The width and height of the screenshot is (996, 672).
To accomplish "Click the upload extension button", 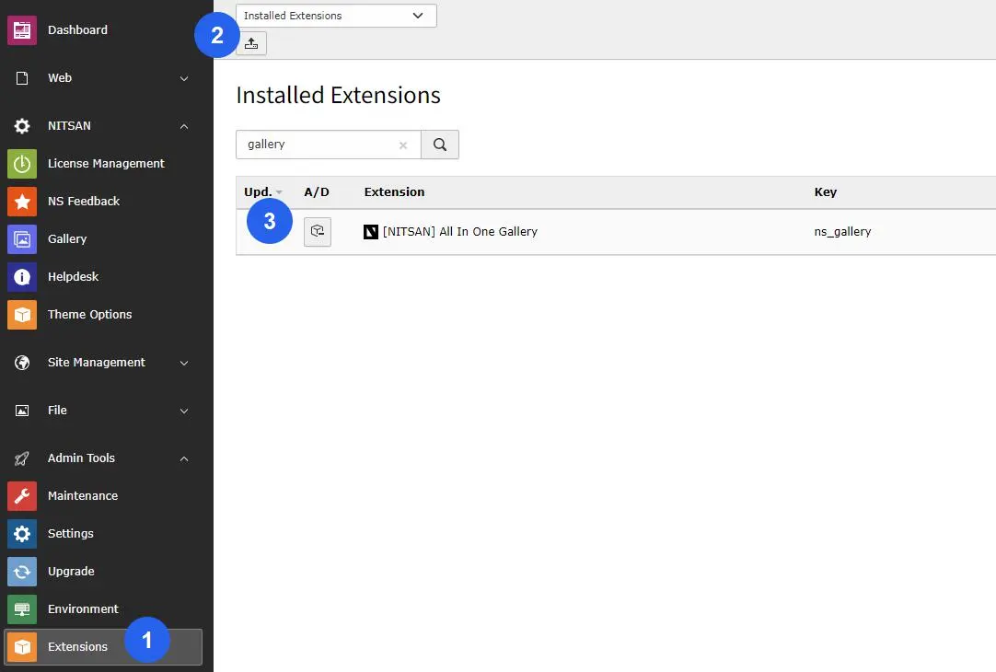I will click(251, 43).
